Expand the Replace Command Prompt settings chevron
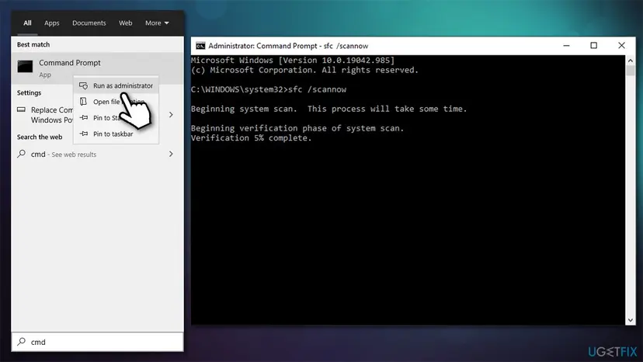Image resolution: width=643 pixels, height=362 pixels. pyautogui.click(x=171, y=114)
